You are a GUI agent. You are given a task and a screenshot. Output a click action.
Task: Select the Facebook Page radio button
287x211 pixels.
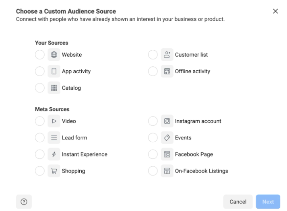(x=153, y=154)
